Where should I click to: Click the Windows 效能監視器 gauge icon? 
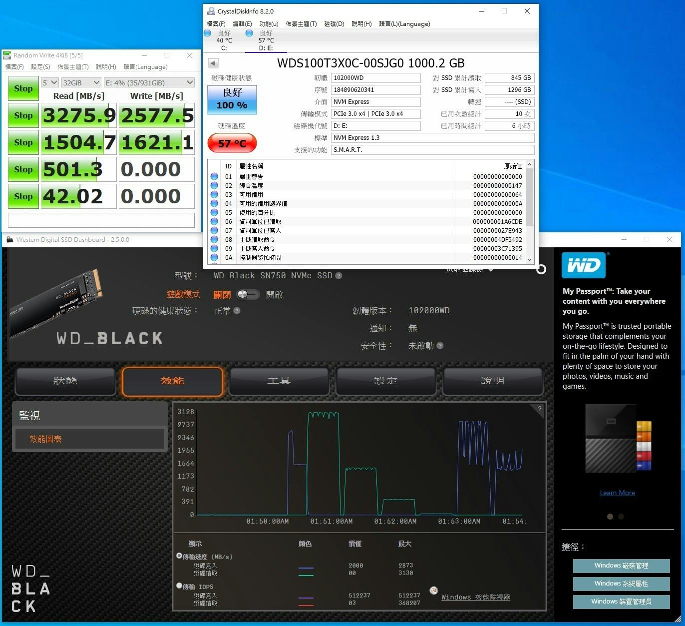pos(433,591)
